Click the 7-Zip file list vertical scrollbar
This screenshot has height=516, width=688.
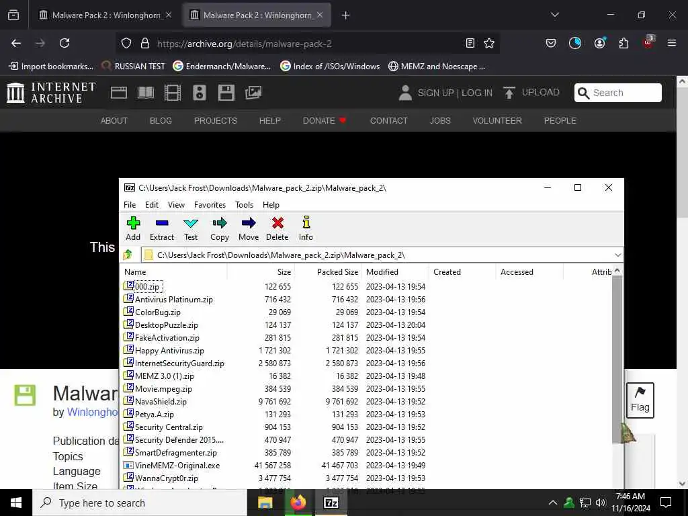click(x=617, y=360)
